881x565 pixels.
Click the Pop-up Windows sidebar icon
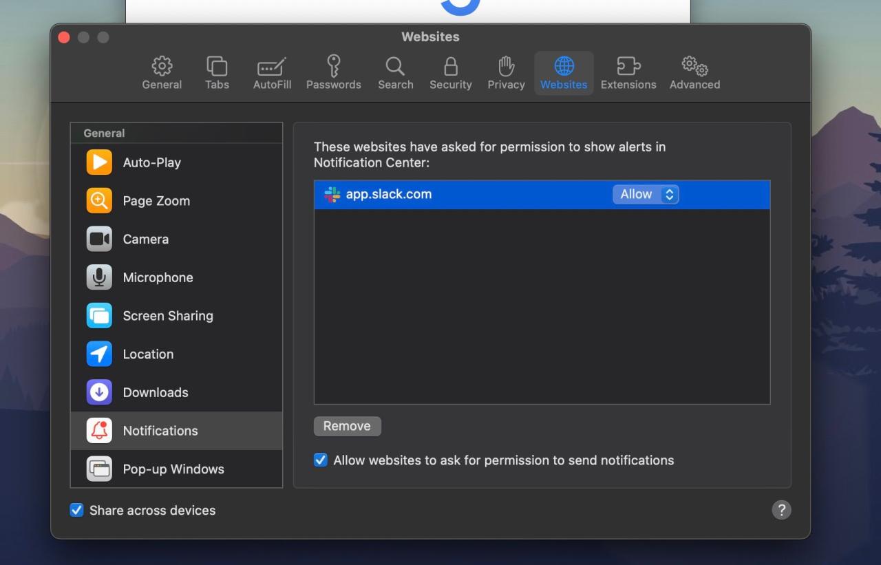tap(99, 469)
